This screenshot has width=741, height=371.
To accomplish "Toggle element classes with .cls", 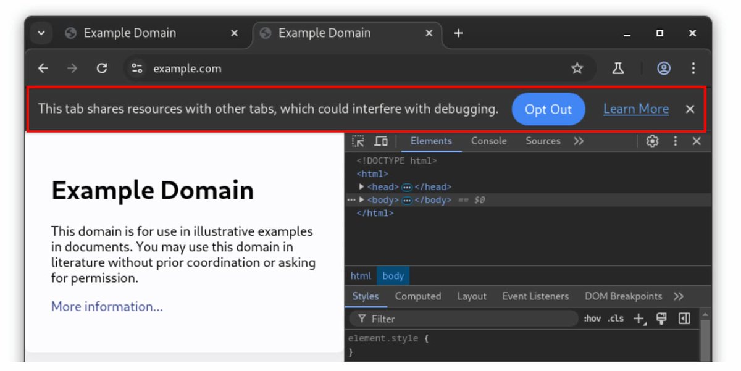I will [615, 319].
